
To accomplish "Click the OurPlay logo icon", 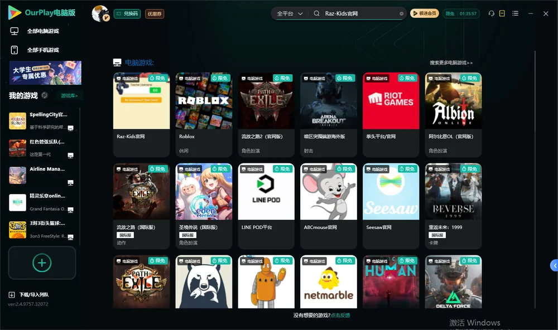I will click(15, 13).
